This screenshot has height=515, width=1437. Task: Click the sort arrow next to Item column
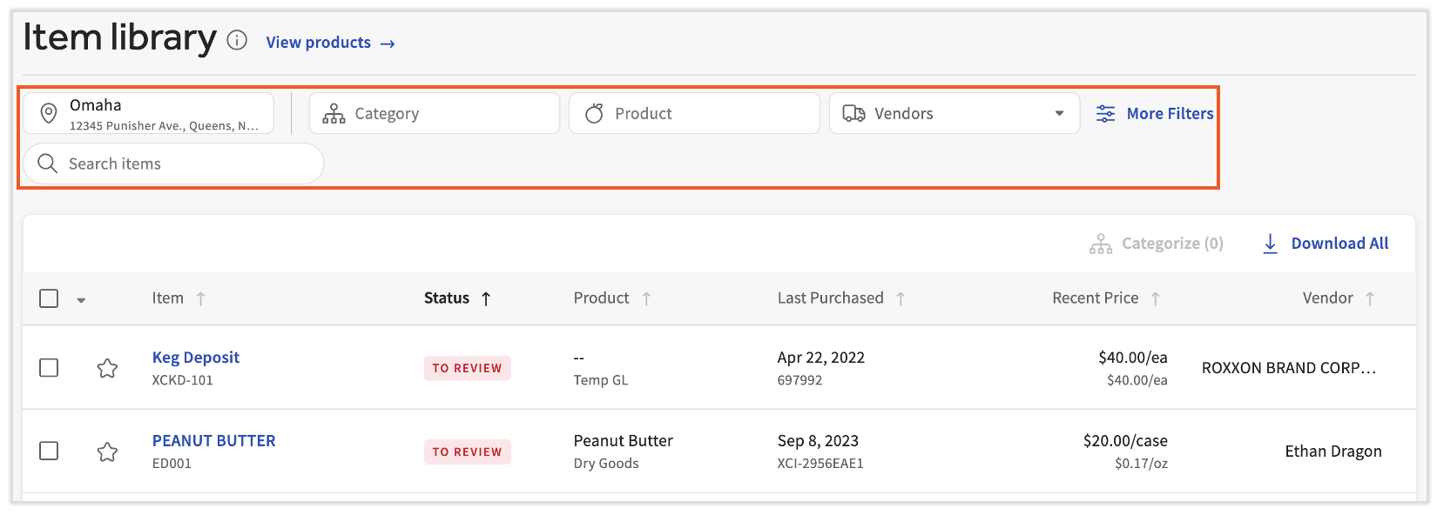[200, 298]
